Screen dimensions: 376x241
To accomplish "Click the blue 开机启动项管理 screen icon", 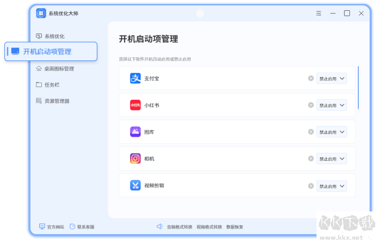I will pos(15,51).
